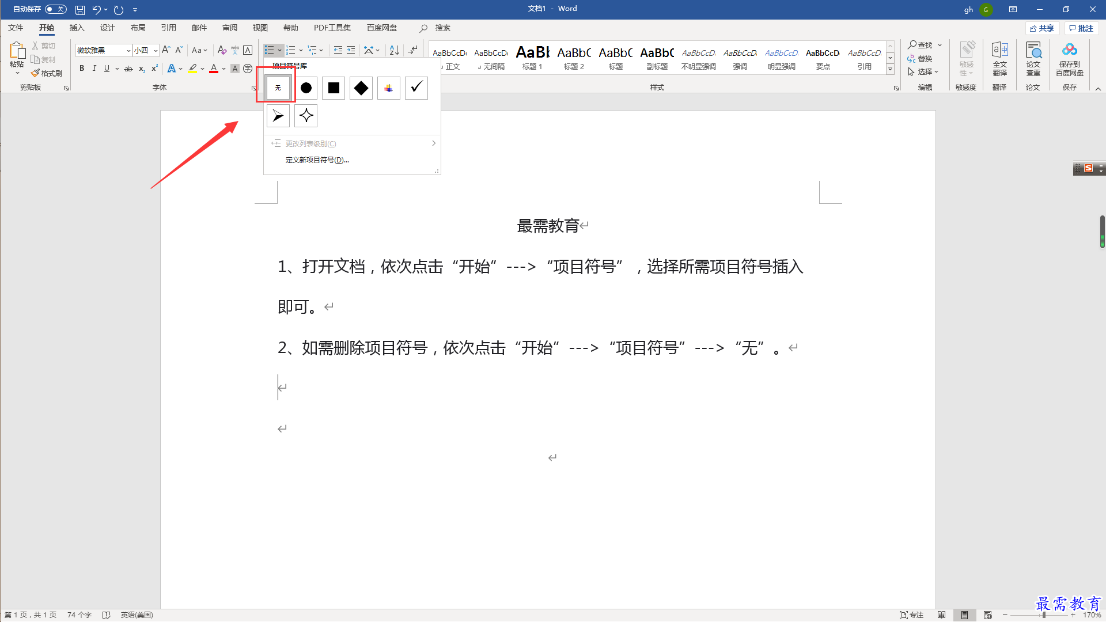This screenshot has width=1106, height=622.
Task: Select the filled square bullet
Action: pos(334,88)
